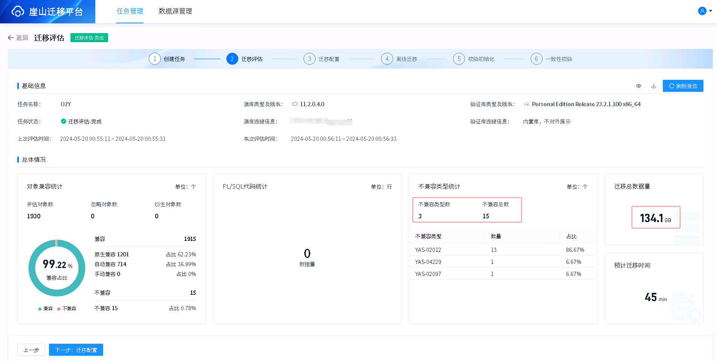Toggle the 不兼容 legend dot
Image resolution: width=717 pixels, height=361 pixels.
(59, 309)
